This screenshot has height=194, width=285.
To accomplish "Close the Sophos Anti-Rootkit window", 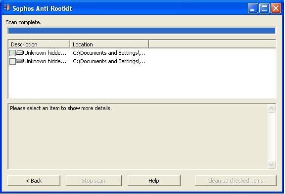I will point(276,8).
